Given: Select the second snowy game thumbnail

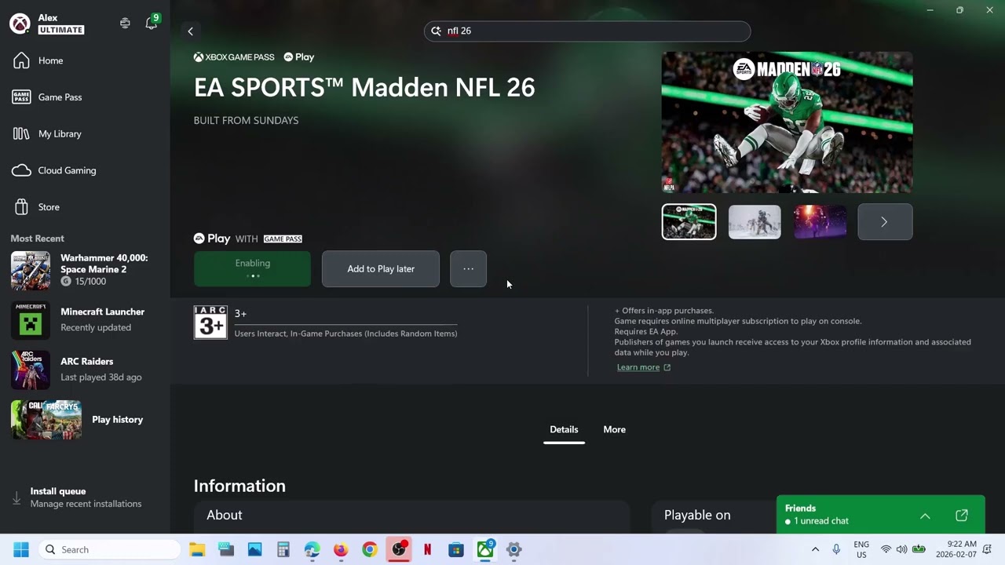Looking at the screenshot, I should (755, 222).
